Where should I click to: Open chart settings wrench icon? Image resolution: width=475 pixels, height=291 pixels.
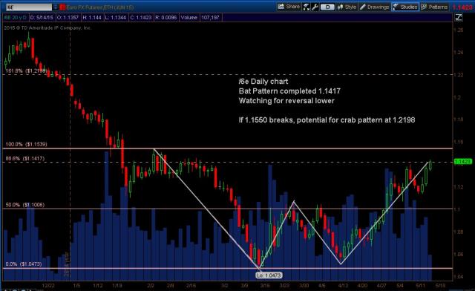coord(315,7)
